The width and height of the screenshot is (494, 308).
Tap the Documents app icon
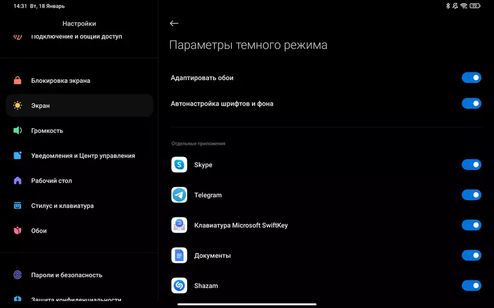pyautogui.click(x=179, y=255)
